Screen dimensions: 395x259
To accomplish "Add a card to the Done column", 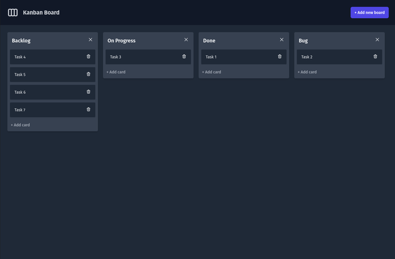I will click(212, 72).
